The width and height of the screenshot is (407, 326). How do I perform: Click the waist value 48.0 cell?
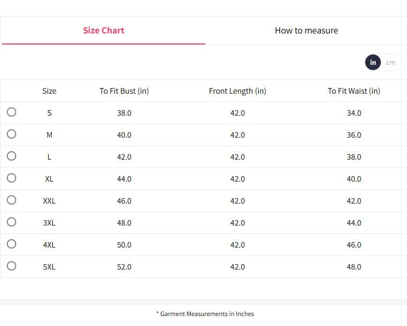point(354,267)
